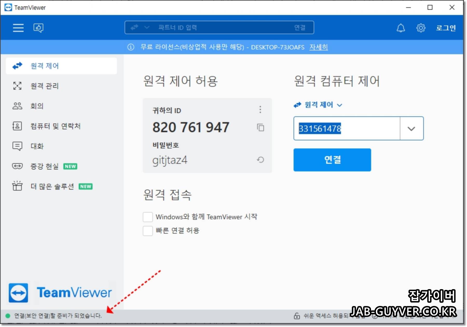
Task: Click the license info icon
Action: tap(131, 47)
